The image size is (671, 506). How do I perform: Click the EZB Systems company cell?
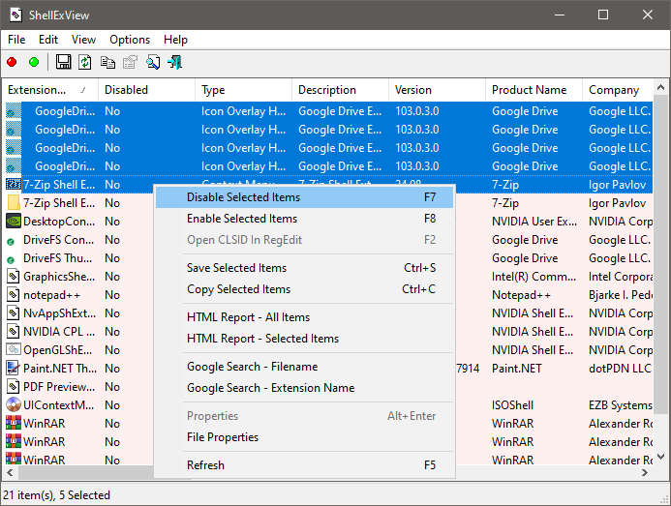[621, 405]
